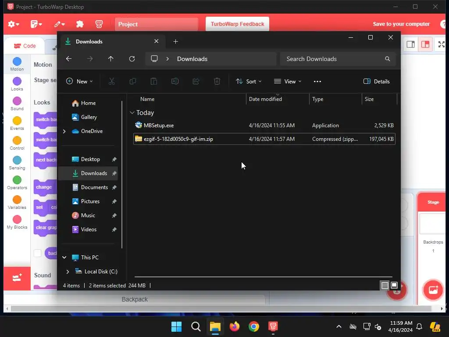Select Motion block category in TurboWarp
The height and width of the screenshot is (337, 449).
pos(17,64)
